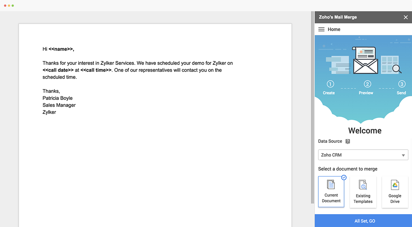The image size is (412, 227).
Task: Click step 1 Create circle
Action: [330, 84]
